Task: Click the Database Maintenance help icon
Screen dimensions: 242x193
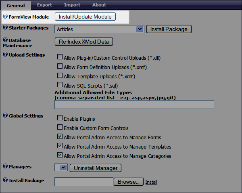Action: tap(5, 40)
